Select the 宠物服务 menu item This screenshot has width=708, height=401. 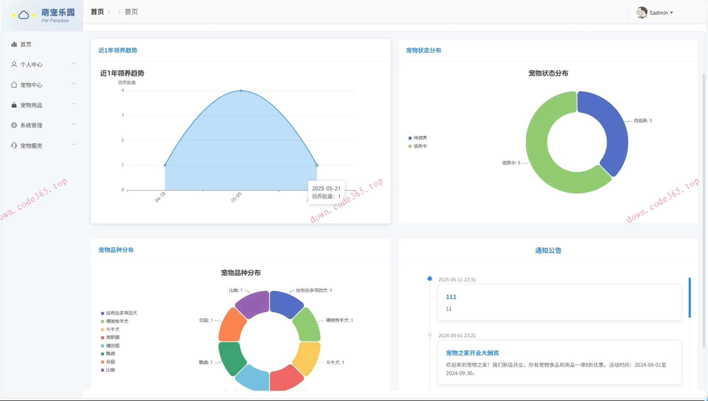pyautogui.click(x=31, y=146)
